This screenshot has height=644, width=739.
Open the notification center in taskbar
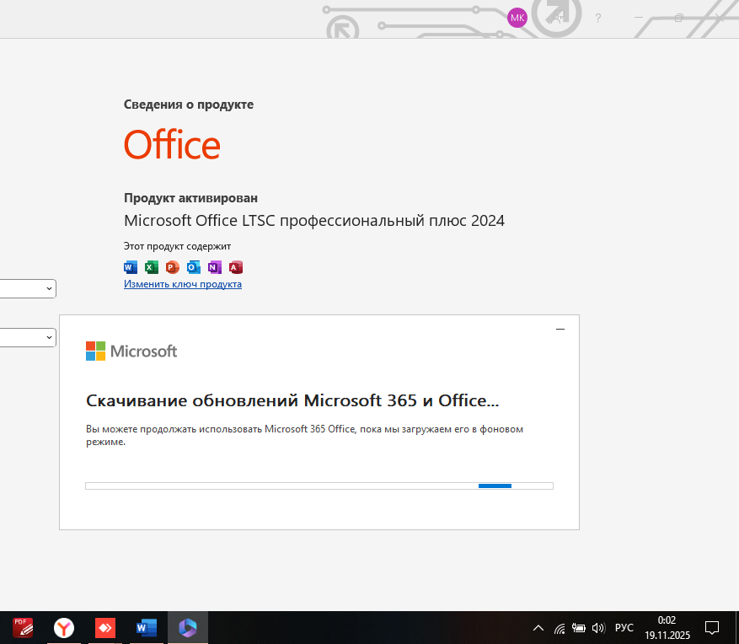(712, 628)
